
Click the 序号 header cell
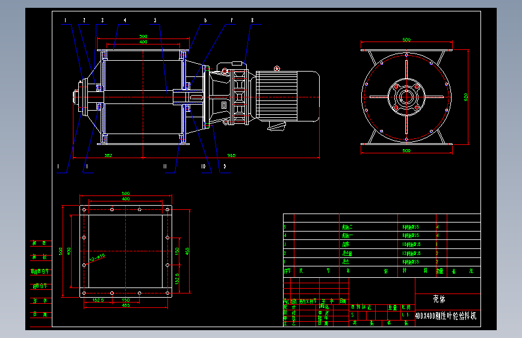[x=287, y=271]
